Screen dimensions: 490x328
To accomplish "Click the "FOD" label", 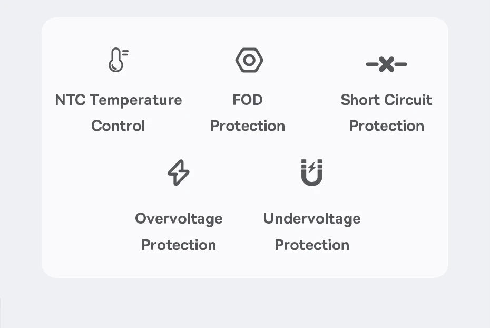I will [248, 100].
